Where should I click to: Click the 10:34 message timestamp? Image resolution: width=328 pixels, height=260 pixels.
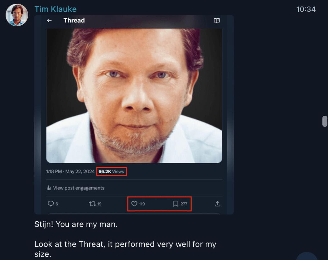[306, 9]
